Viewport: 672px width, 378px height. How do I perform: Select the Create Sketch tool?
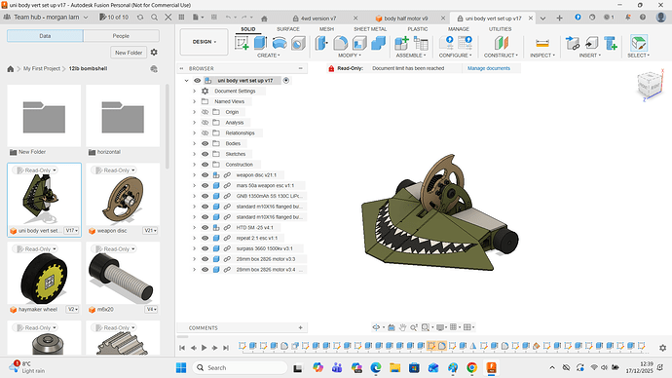243,43
